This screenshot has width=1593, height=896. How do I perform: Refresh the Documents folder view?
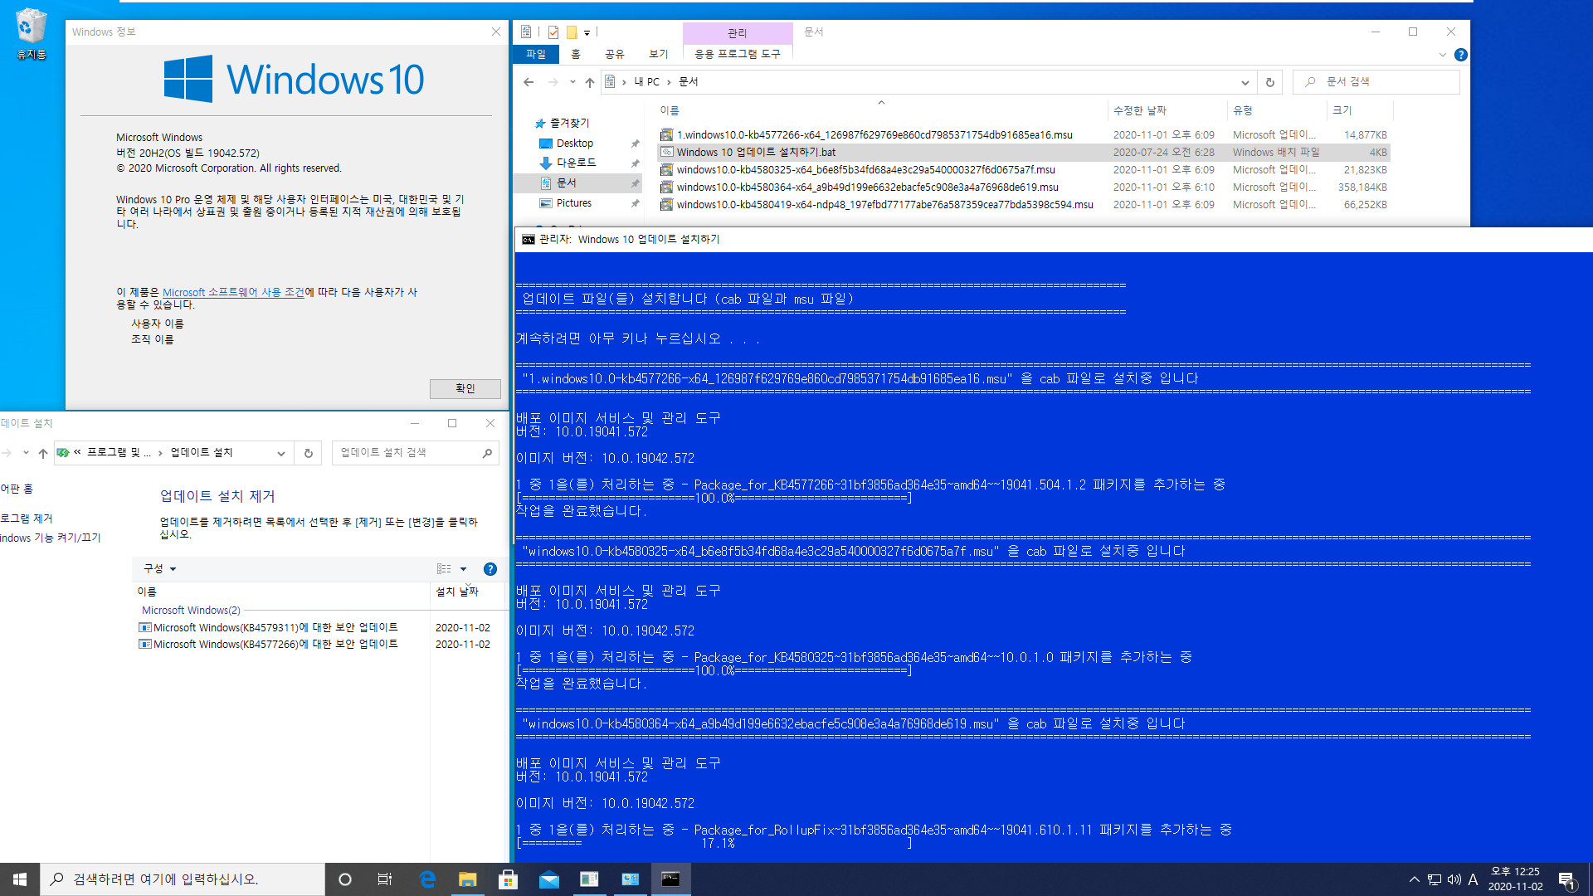pos(1269,82)
